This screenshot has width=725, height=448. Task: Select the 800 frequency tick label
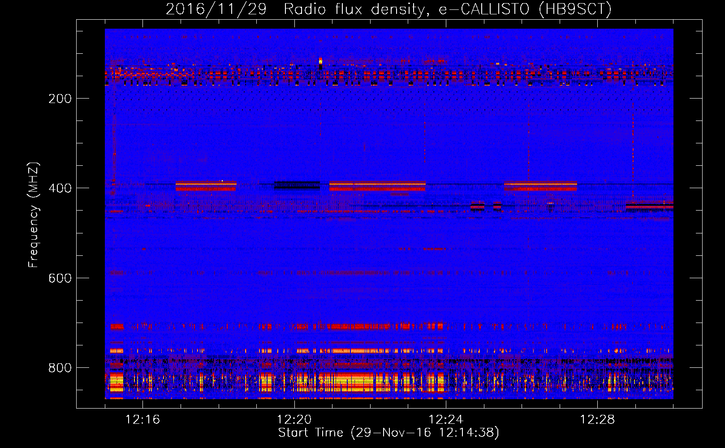(60, 368)
